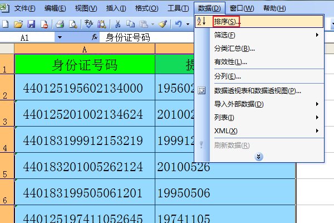Click the 数据(D) menu header

(209, 8)
